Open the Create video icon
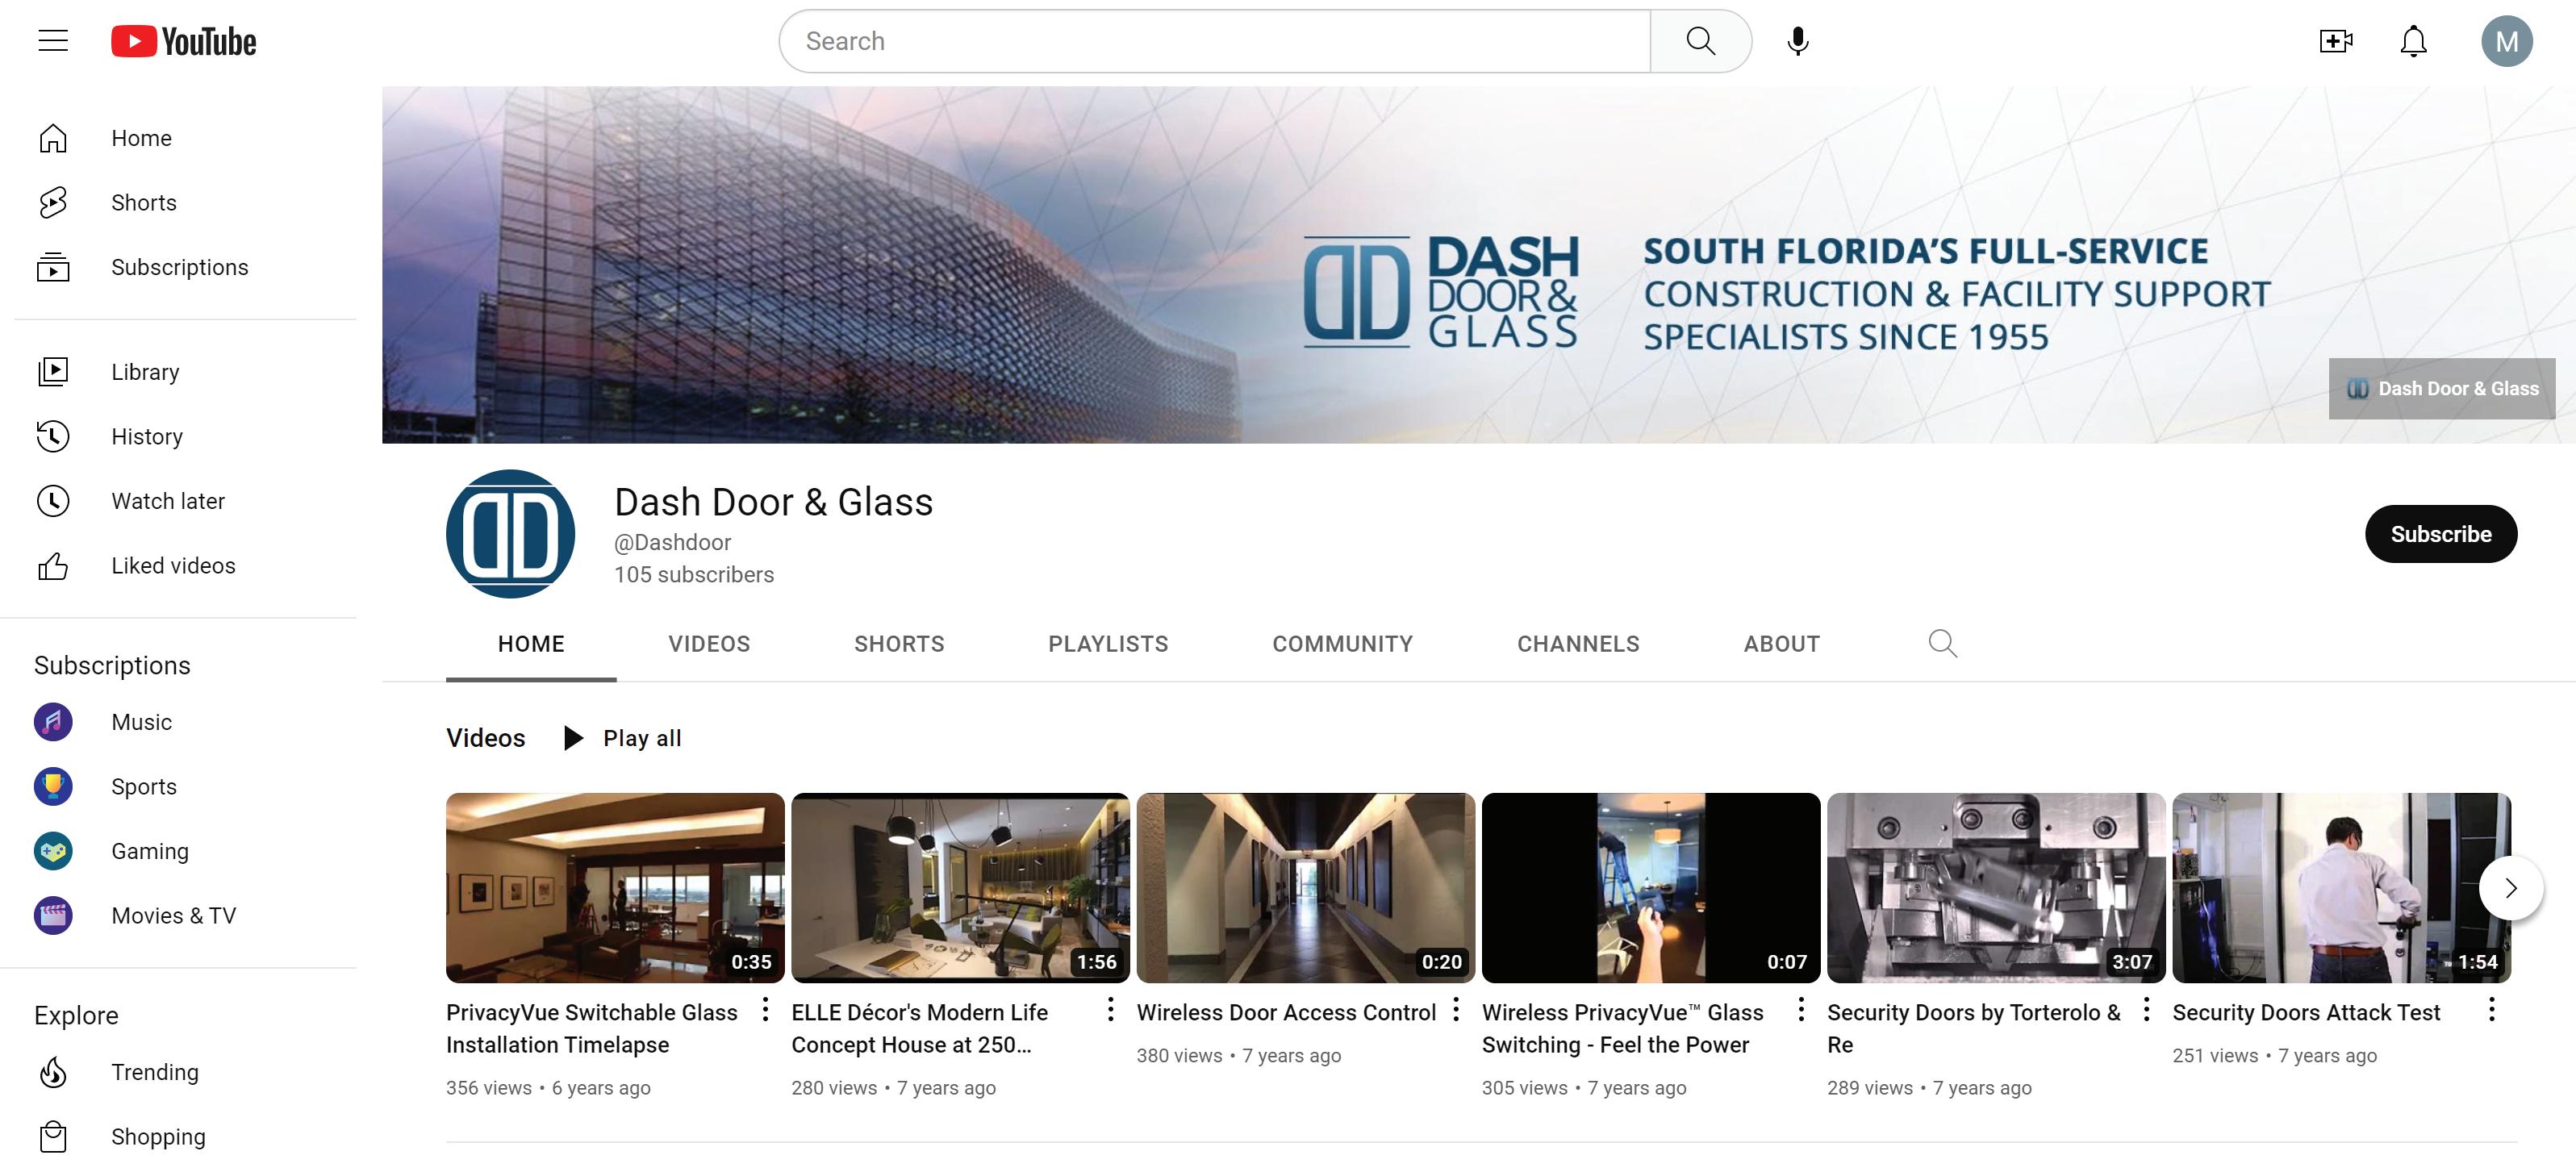 click(x=2335, y=41)
